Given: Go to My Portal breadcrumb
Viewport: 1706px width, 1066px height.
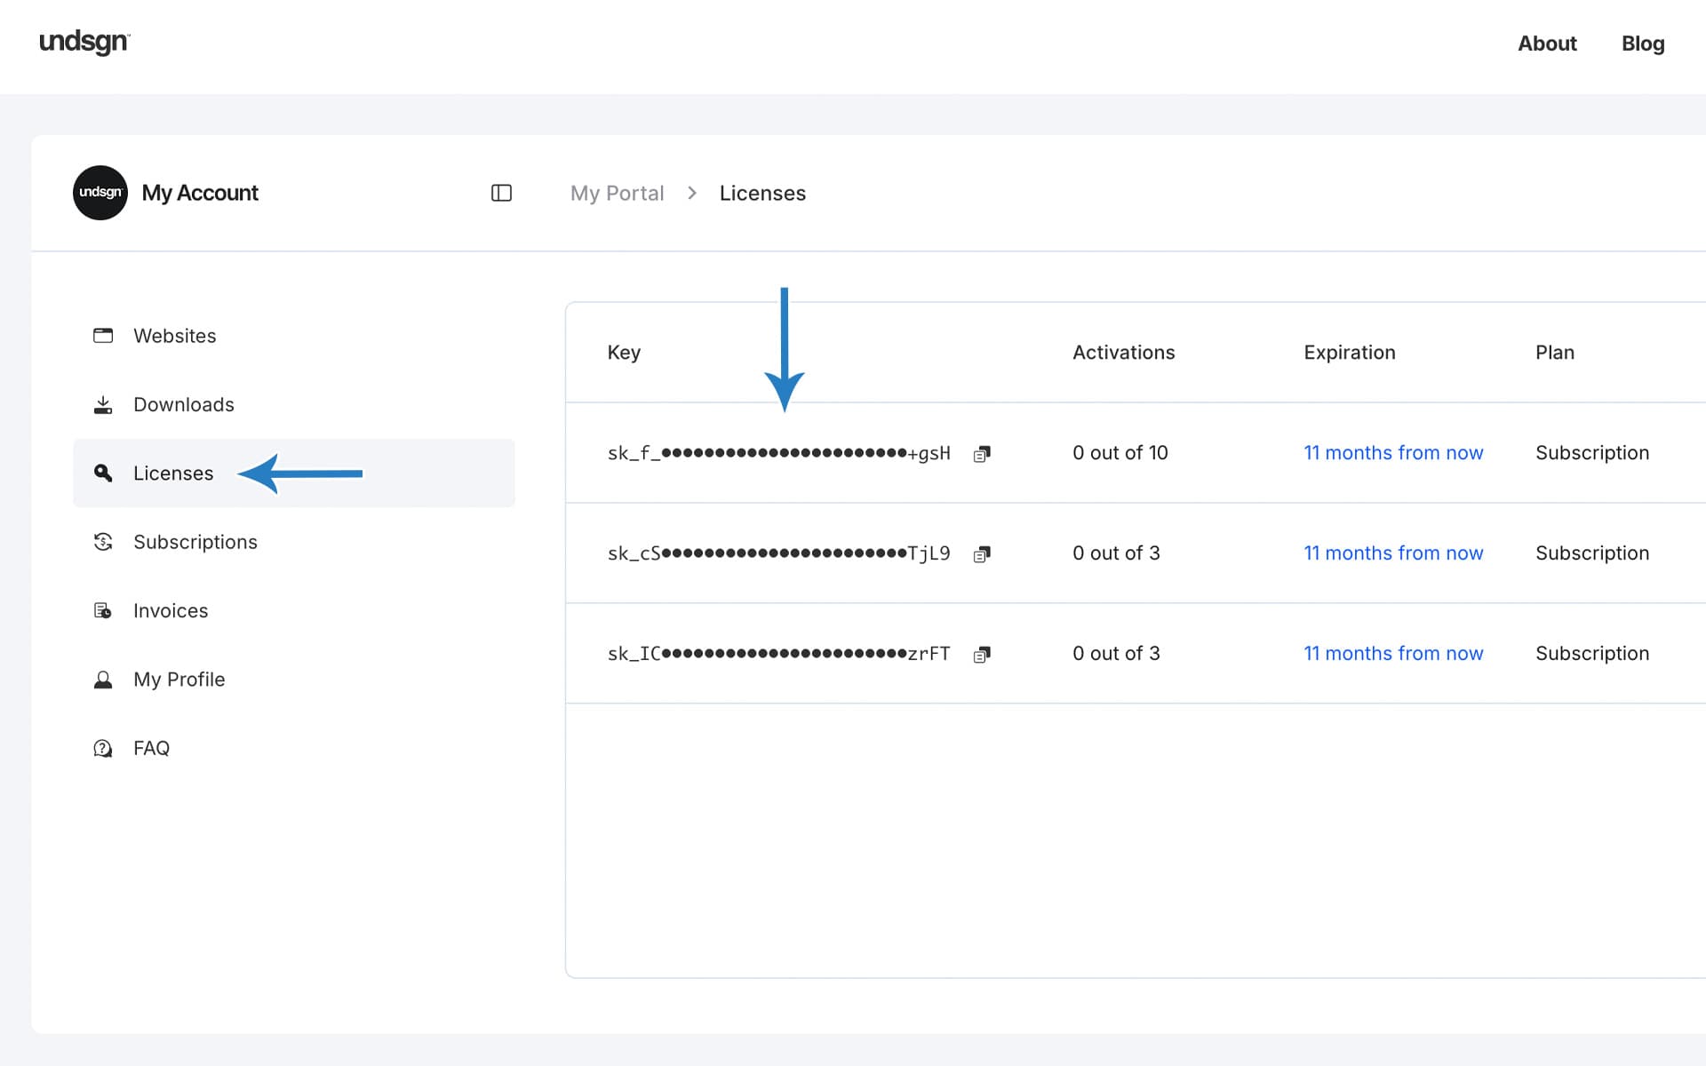Looking at the screenshot, I should [x=617, y=193].
